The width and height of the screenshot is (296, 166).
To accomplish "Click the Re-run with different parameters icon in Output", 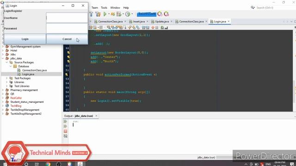I will point(66,126).
